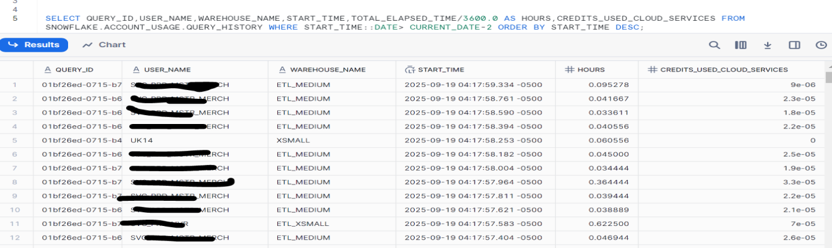Screen dimensions: 832x248
Task: Select the 0.364444 hours cell
Action: [x=597, y=182]
